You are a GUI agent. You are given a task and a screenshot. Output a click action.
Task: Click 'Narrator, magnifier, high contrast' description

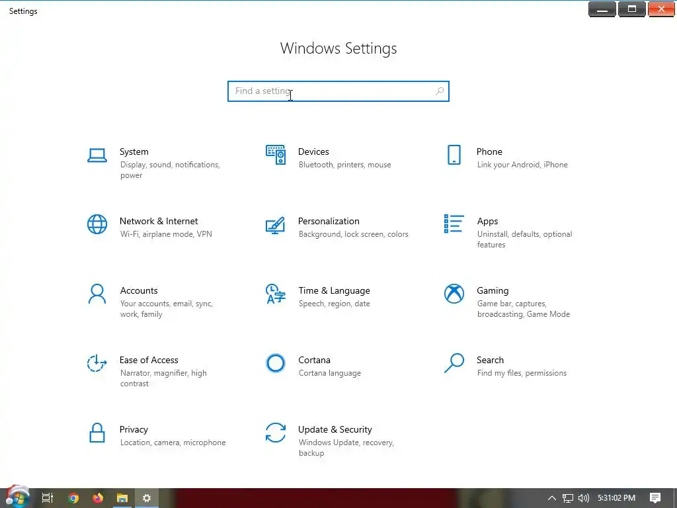(x=163, y=378)
